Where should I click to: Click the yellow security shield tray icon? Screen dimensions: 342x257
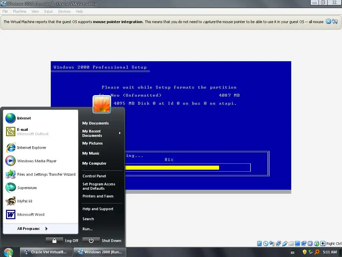click(305, 252)
